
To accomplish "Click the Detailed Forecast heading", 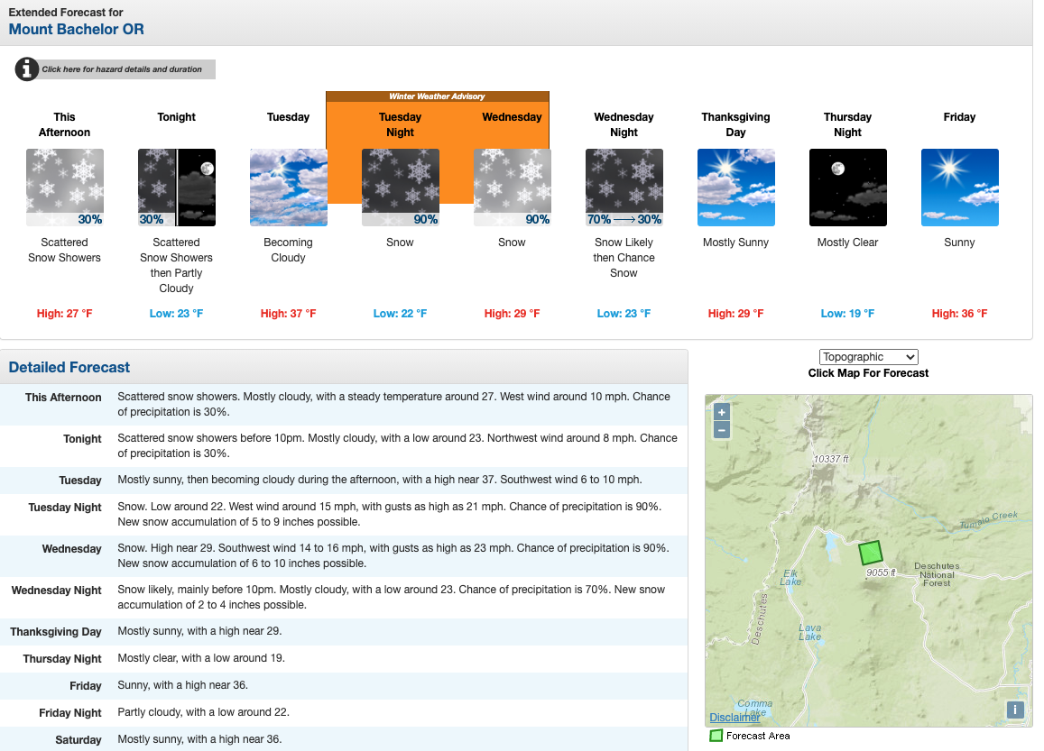I will (x=69, y=367).
